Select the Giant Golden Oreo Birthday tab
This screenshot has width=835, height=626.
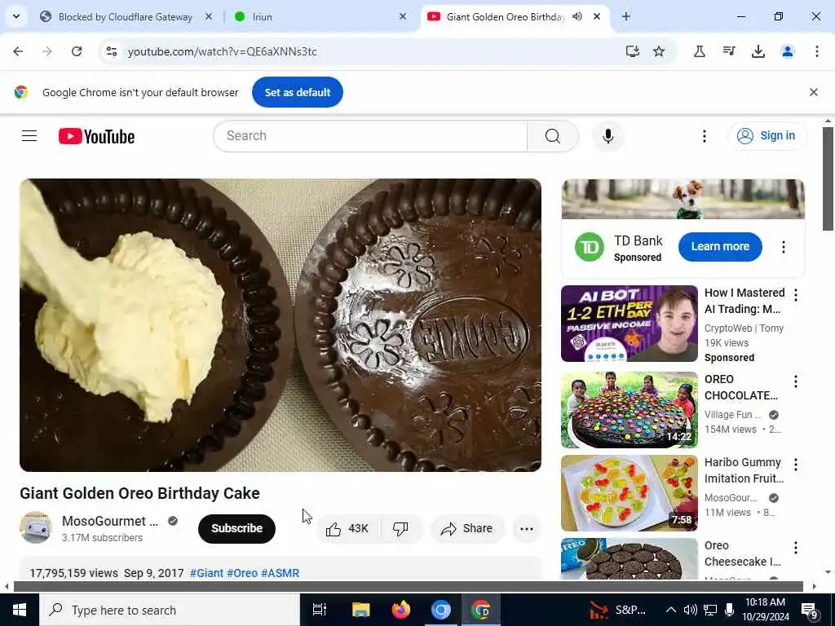tap(506, 17)
